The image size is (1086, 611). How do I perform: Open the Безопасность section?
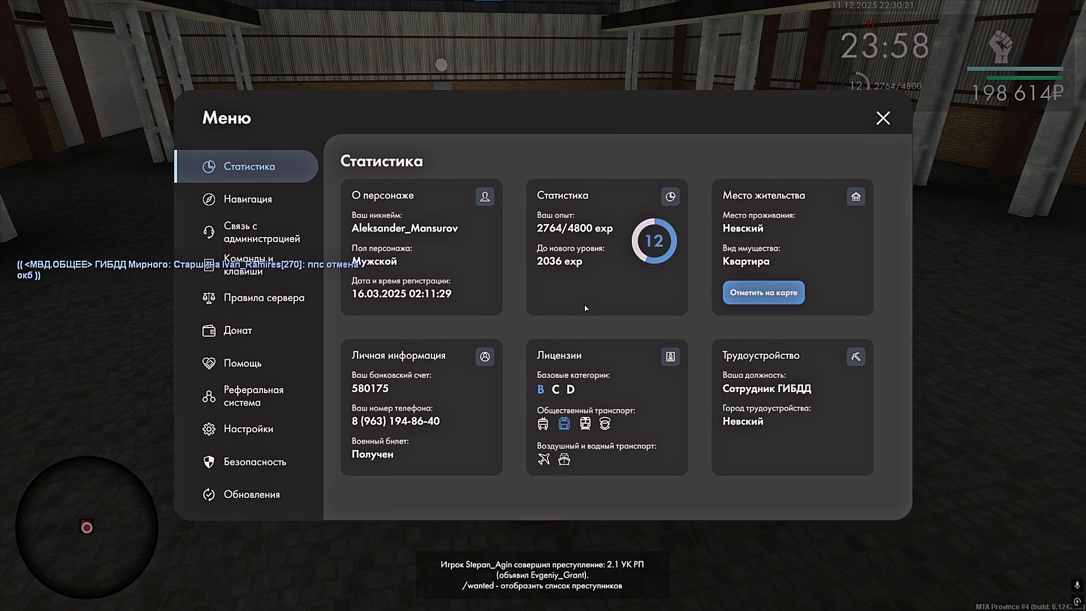[x=255, y=462]
